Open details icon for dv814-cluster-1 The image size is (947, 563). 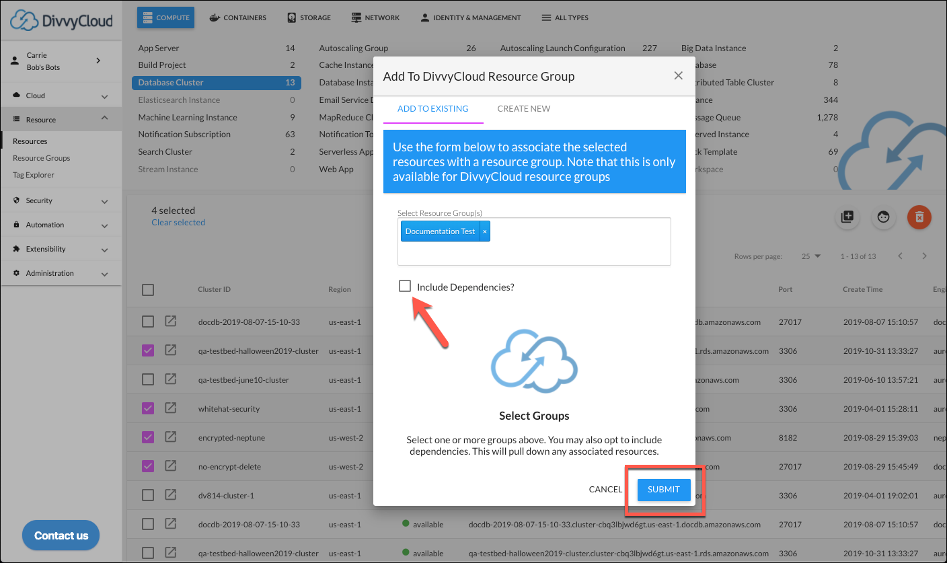tap(171, 495)
